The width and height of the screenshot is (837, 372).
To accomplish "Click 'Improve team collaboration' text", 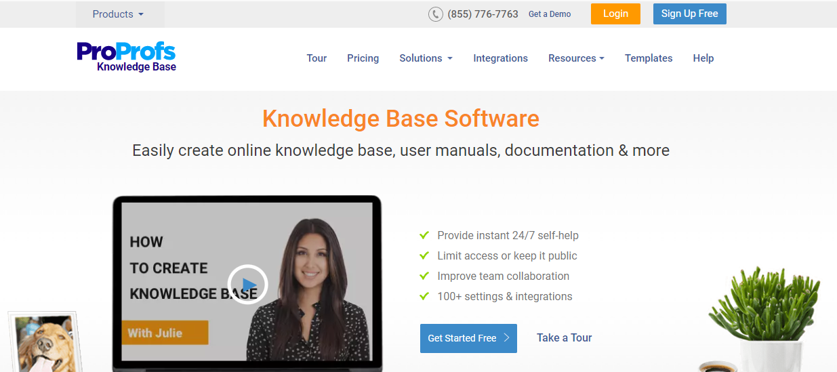I will coord(503,276).
